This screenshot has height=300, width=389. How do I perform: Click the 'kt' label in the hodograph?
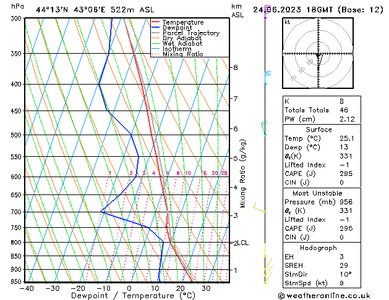click(288, 22)
